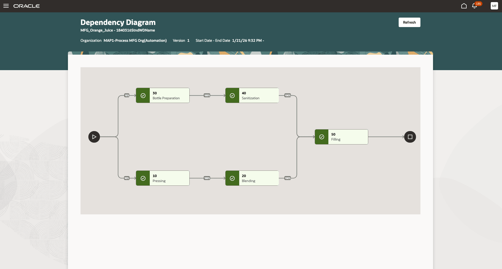The image size is (502, 269).
Task: Click the play icon starting the dependency flow
Action: [94, 137]
